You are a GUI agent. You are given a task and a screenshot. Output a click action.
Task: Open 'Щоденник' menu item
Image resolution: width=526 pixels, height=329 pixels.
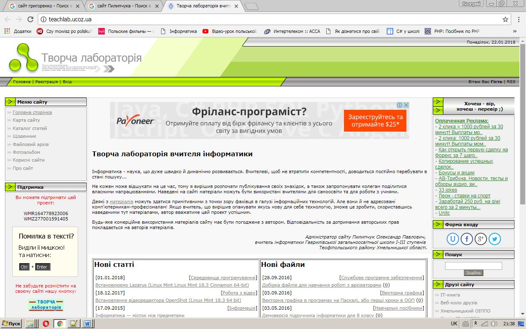point(25,136)
